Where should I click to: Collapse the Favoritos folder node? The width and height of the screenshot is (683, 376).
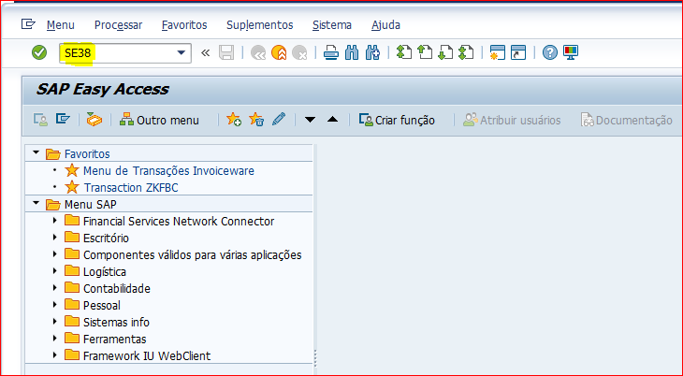(36, 153)
